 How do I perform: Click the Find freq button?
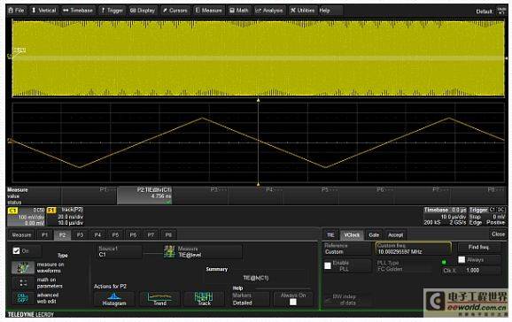[478, 248]
